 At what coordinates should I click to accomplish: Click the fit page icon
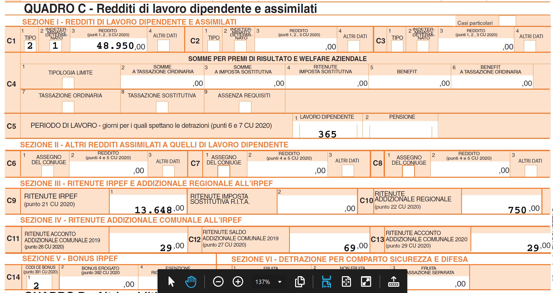[x=346, y=281]
